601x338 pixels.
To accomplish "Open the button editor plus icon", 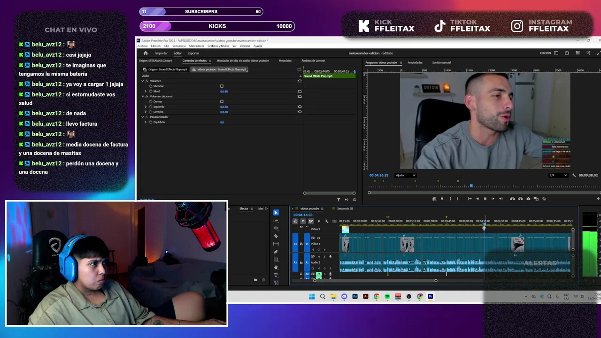I will [598, 199].
